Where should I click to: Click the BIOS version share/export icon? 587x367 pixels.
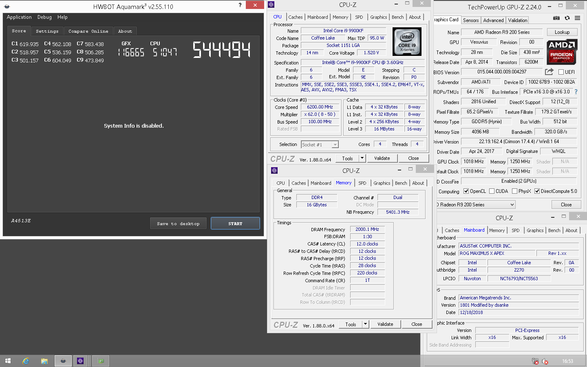click(549, 72)
